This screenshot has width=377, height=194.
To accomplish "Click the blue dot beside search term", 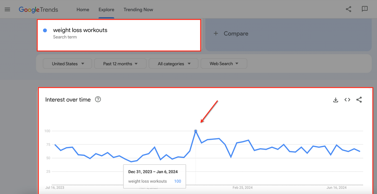I will coord(45,30).
